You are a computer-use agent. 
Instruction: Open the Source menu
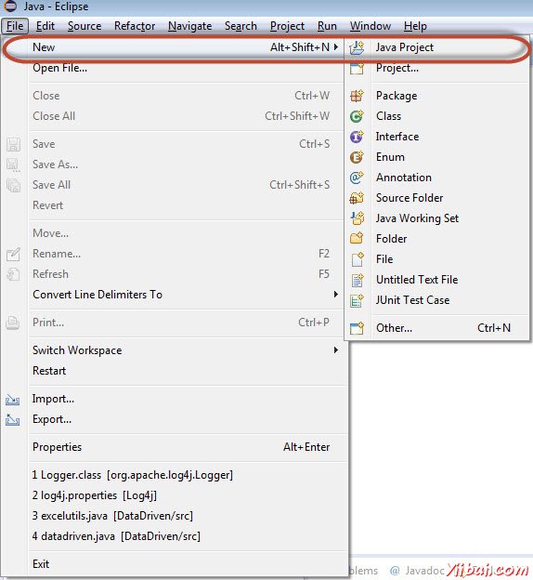point(84,26)
